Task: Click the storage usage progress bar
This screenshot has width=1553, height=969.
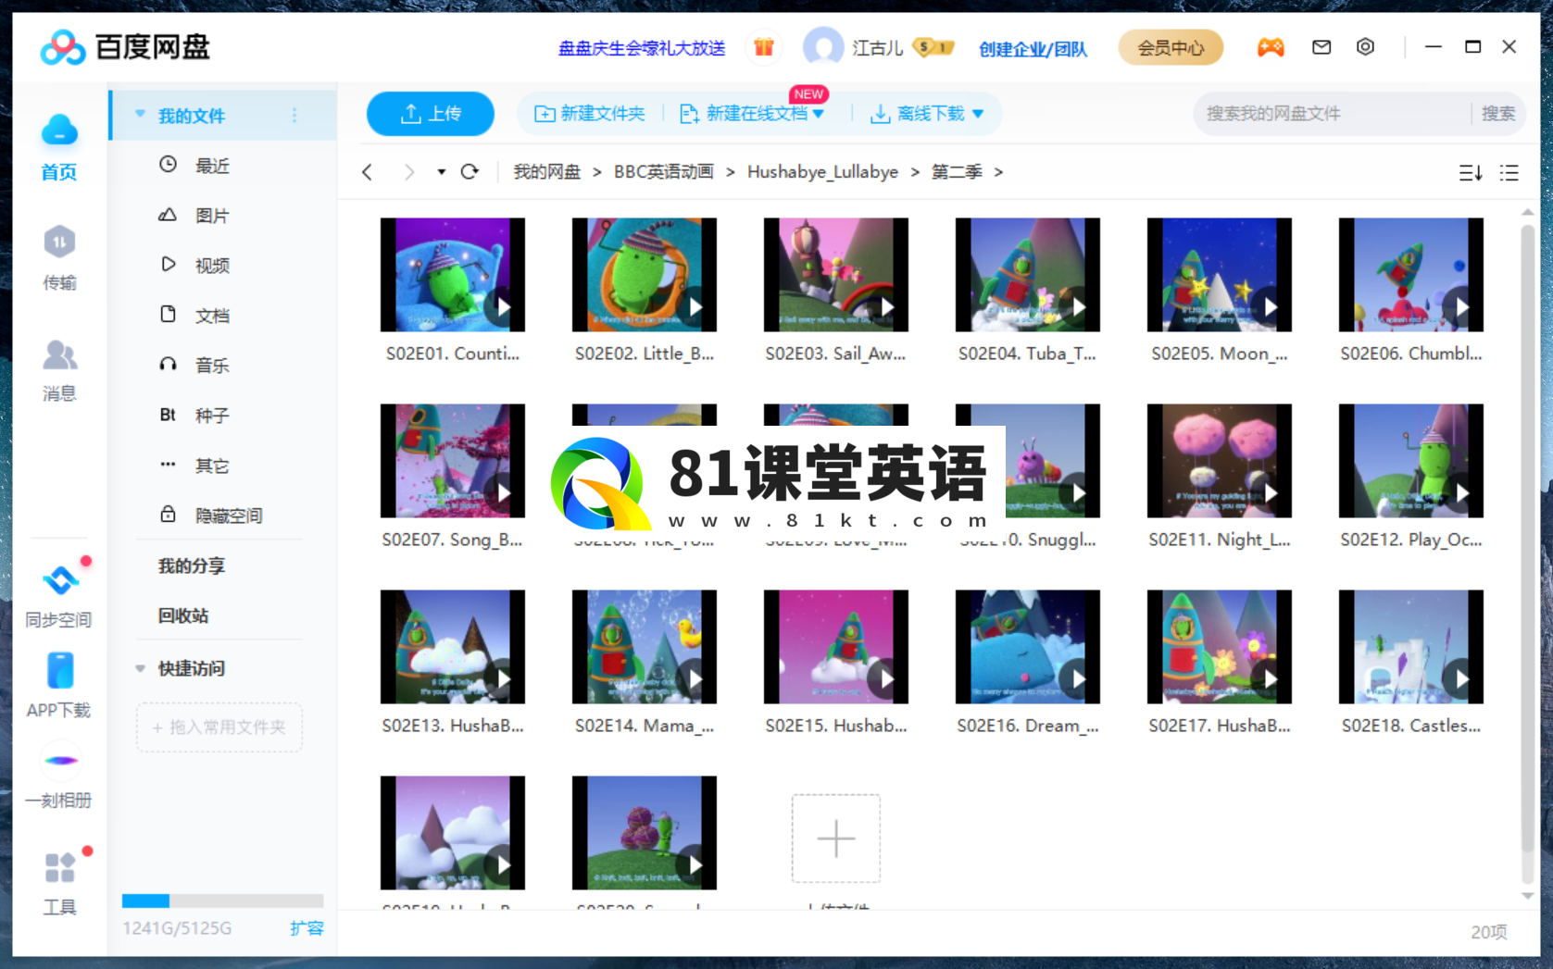Action: coord(222,901)
